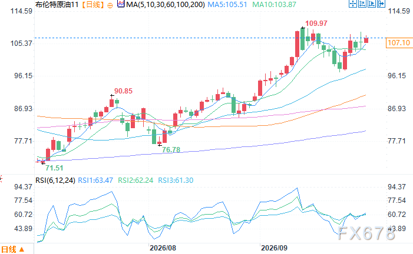413x254 pixels.
Task: Click MA(5,10,30,60,100,200) indicator settings
Action: pyautogui.click(x=166, y=5)
